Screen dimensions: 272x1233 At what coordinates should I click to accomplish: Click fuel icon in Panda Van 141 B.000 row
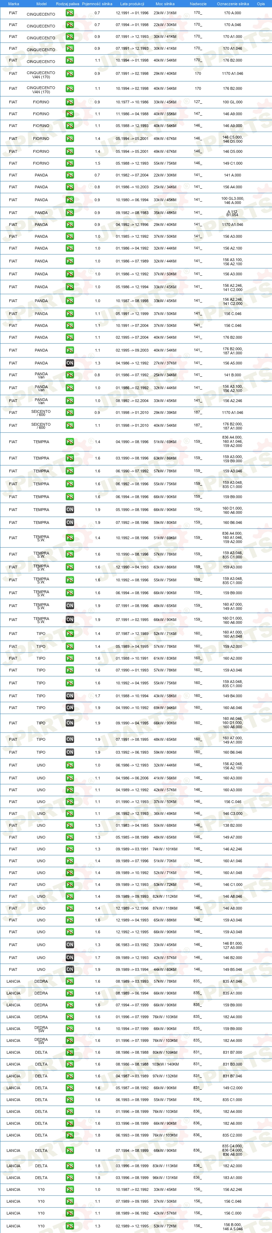coord(70,375)
